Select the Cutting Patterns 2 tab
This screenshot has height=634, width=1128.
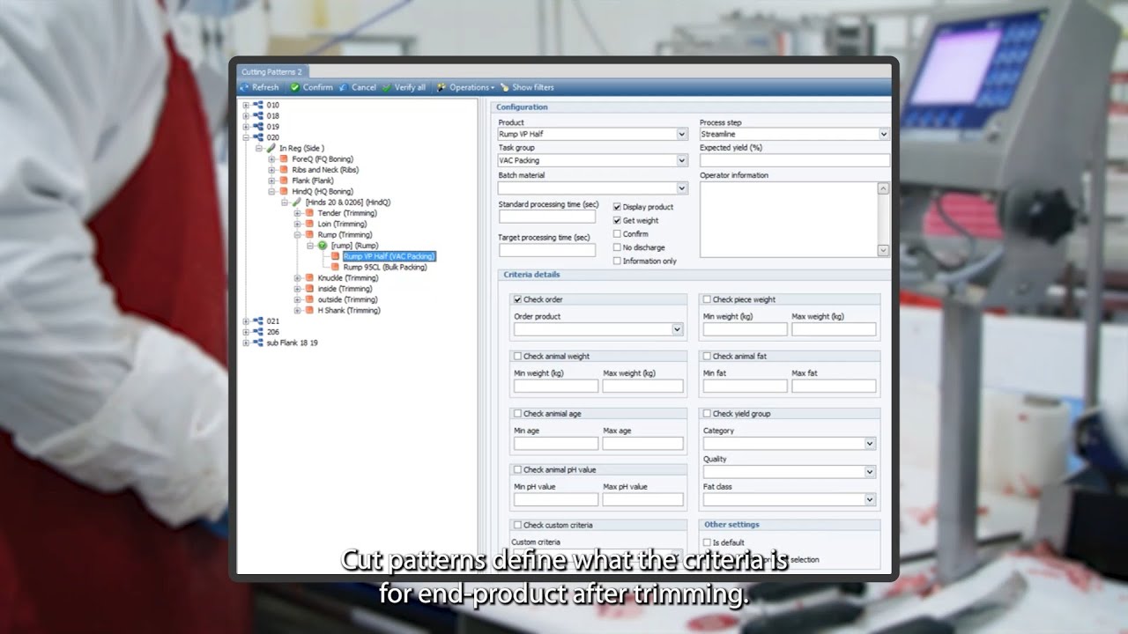pyautogui.click(x=271, y=72)
